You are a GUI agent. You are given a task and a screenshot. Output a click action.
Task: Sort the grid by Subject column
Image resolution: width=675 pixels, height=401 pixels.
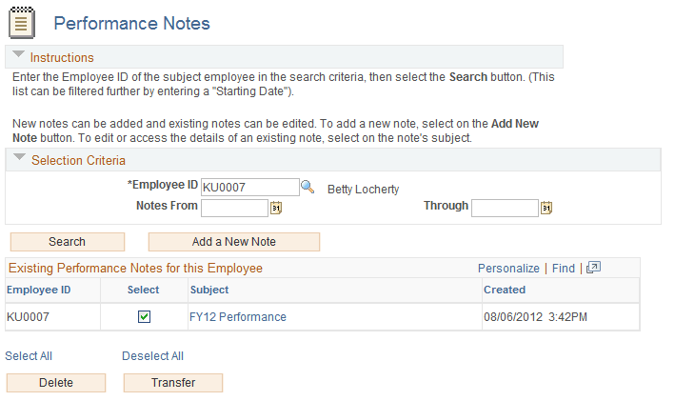pyautogui.click(x=209, y=290)
